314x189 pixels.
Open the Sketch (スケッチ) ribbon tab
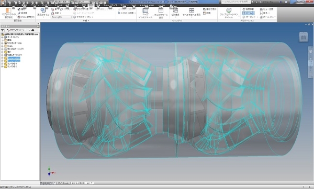(58, 5)
